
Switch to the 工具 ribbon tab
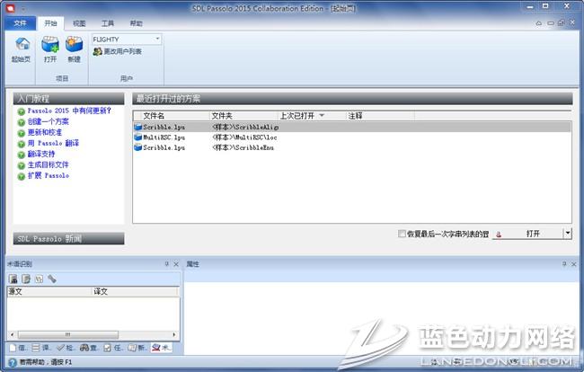107,22
